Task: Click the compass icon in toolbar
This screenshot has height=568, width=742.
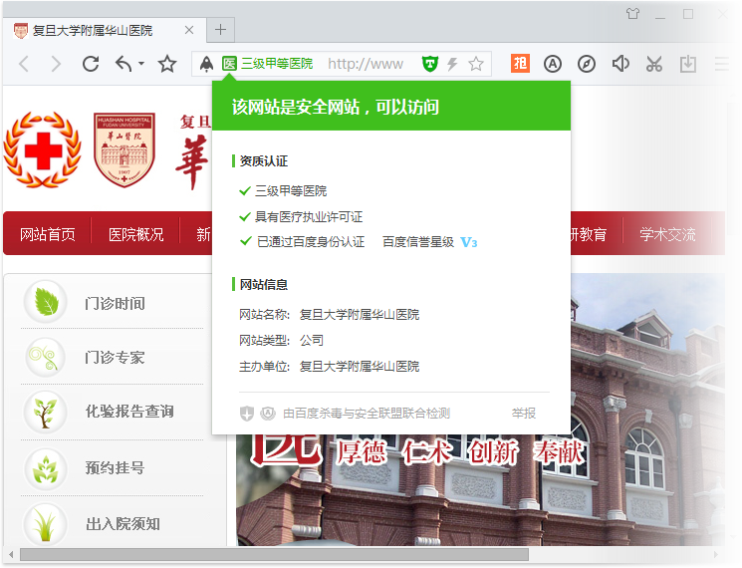Action: click(x=587, y=64)
